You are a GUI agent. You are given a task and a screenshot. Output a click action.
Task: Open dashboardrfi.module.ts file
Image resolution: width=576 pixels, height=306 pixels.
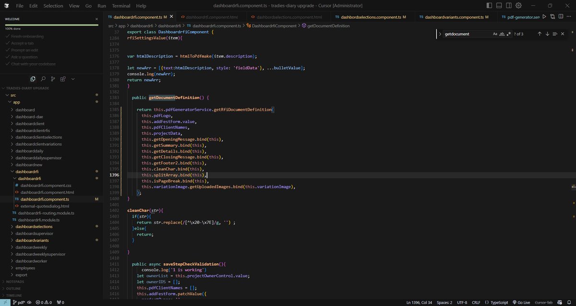click(38, 220)
